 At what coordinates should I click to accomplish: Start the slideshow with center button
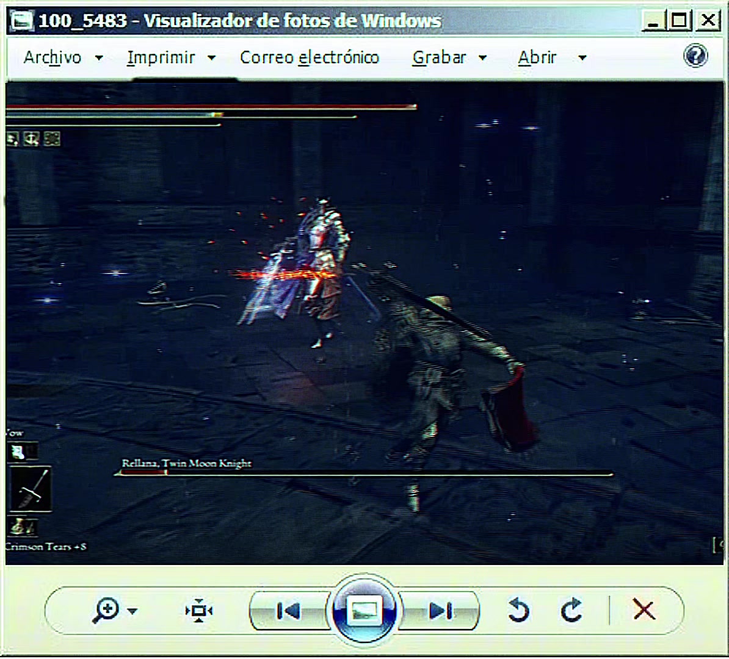[364, 610]
